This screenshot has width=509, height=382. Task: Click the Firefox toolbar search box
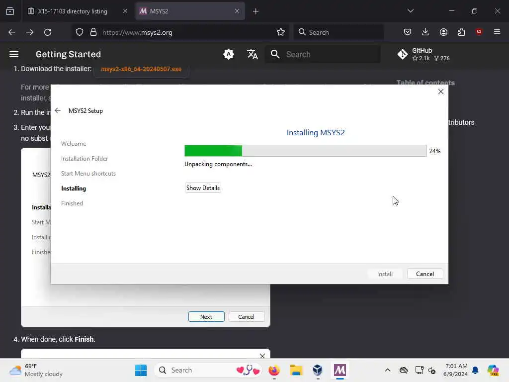[339, 32]
